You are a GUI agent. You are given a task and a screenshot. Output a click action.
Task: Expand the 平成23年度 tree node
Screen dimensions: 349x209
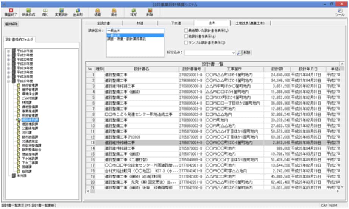click(8, 64)
